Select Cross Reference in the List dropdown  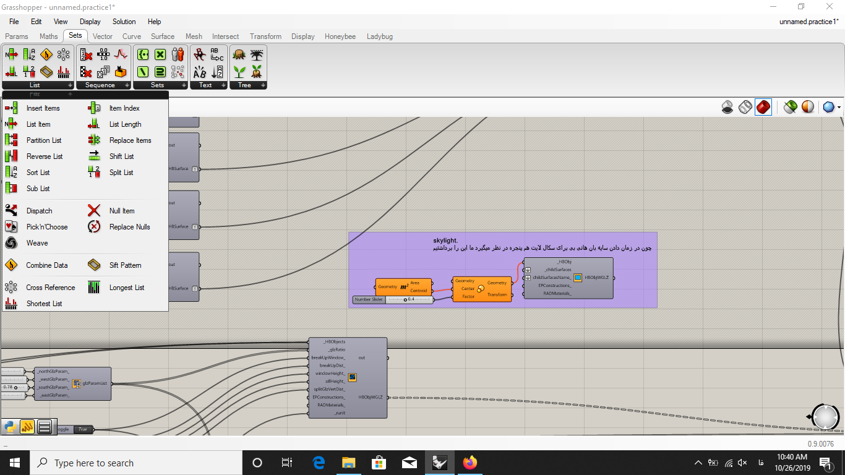[51, 288]
